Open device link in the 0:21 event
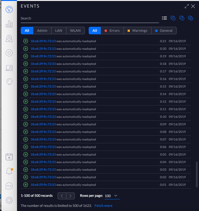199x211 pixels. coord(43,41)
